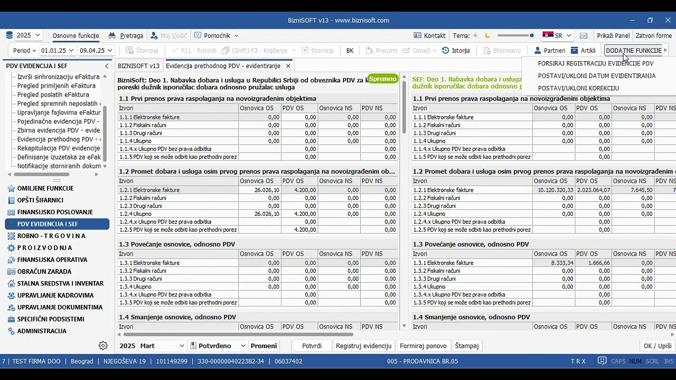
Task: Open Rekapitulacija PDV evidencije item
Action: pos(59,148)
